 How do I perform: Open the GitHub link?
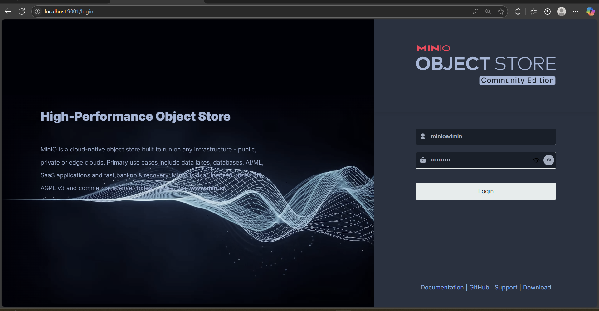click(x=479, y=287)
